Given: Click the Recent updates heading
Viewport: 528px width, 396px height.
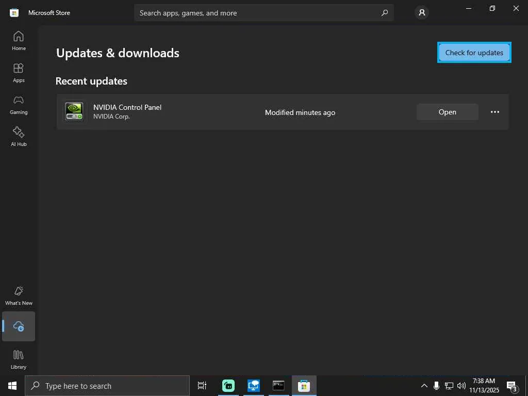Looking at the screenshot, I should click(x=91, y=81).
